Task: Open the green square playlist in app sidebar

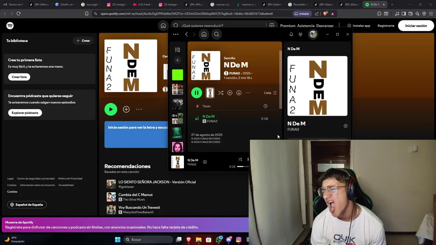Action: click(x=177, y=75)
